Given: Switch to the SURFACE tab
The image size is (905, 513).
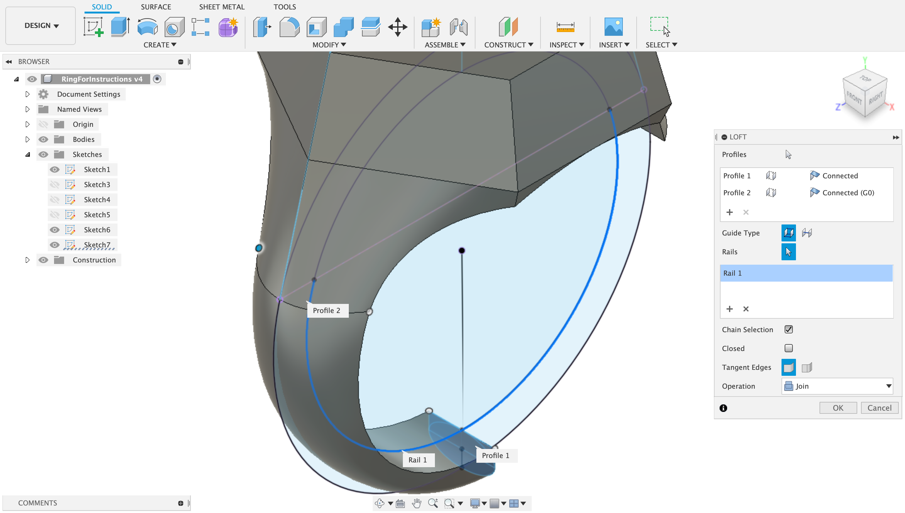Looking at the screenshot, I should [156, 7].
